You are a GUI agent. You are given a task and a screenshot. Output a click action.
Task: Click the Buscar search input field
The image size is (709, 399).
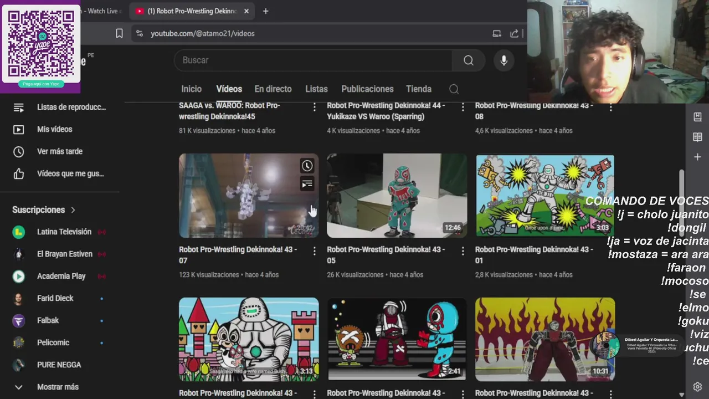(x=313, y=60)
